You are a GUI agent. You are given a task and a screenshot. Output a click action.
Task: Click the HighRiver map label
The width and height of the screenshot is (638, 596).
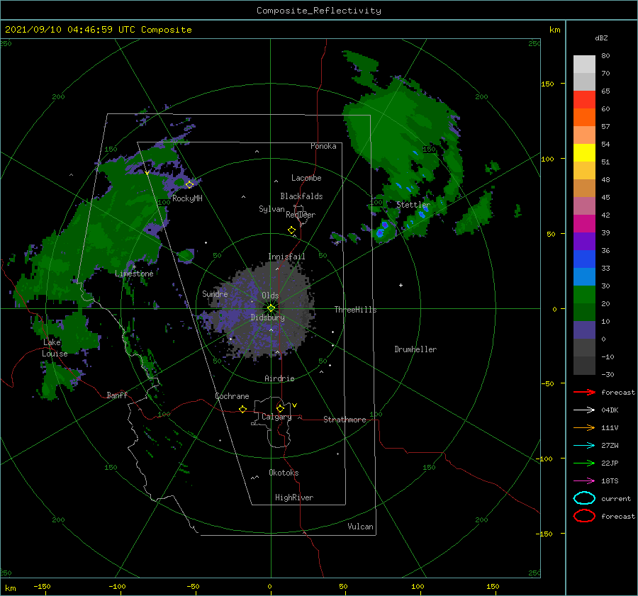coord(294,497)
